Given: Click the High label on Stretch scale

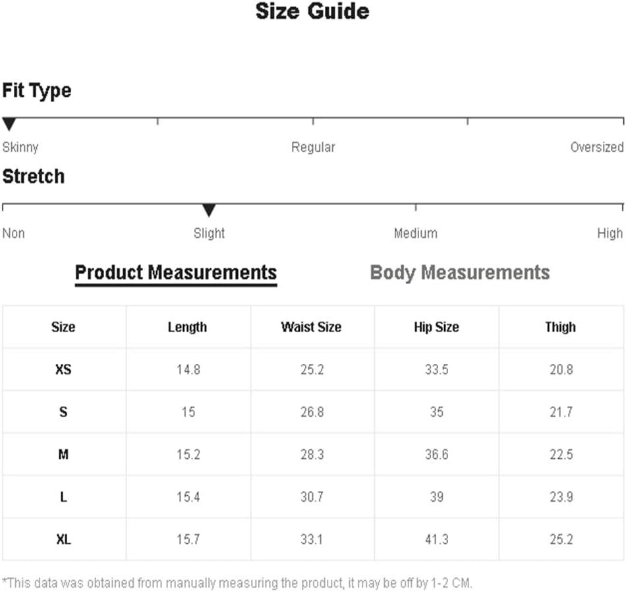Looking at the screenshot, I should pos(610,233).
